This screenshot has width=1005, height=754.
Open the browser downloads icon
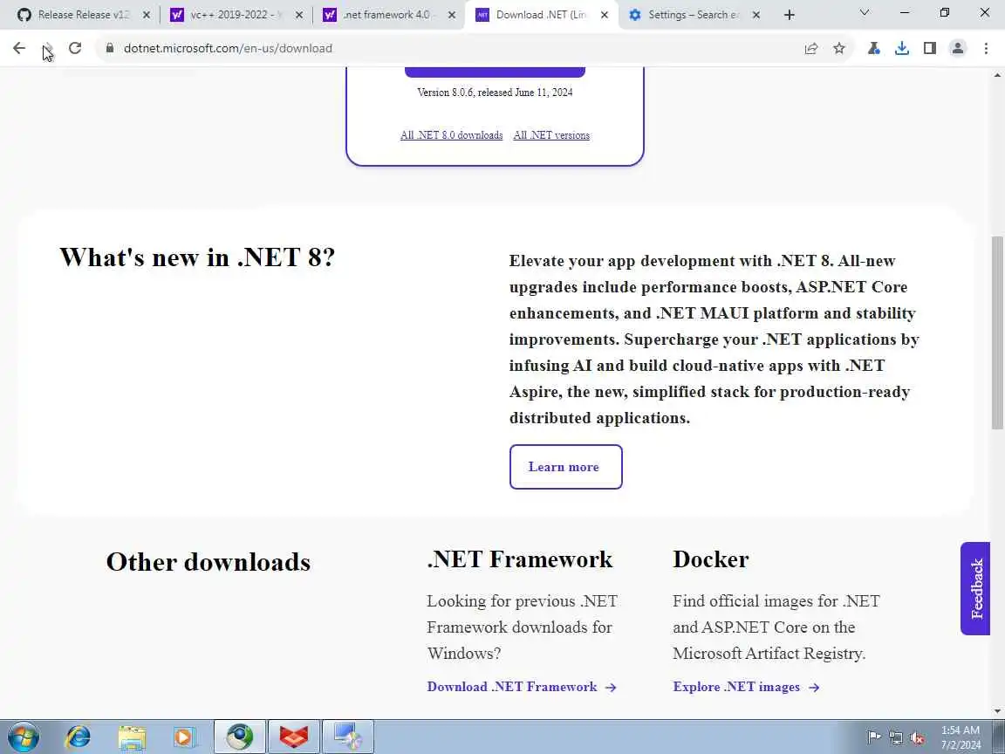click(902, 48)
